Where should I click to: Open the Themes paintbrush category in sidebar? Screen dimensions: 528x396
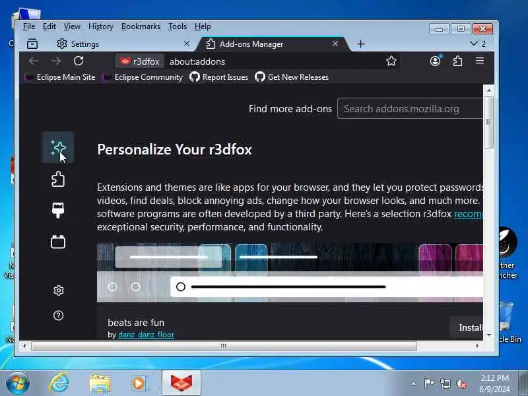(x=58, y=210)
